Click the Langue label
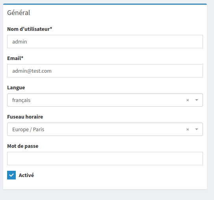 click(16, 88)
